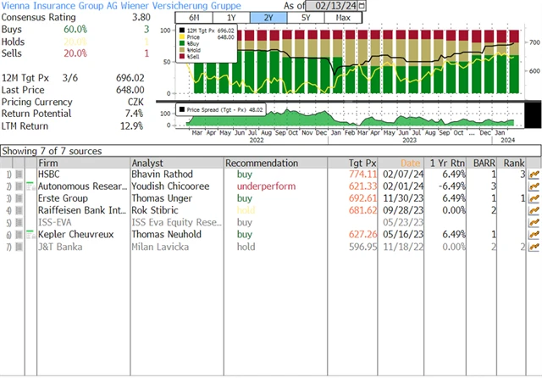Click report icon next to Autonomous Research
Viewport: 542px width, 378px height.
31,186
